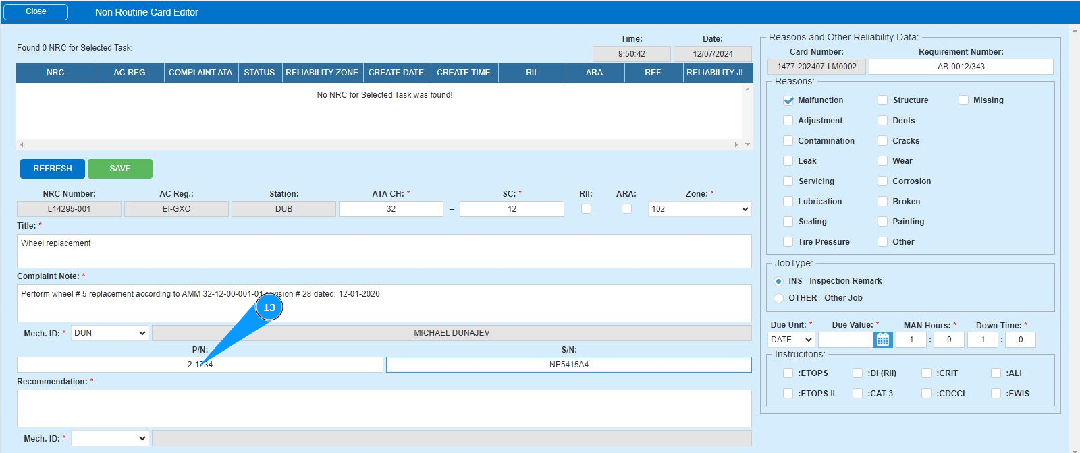Screen dimensions: 1080x453
Task: Click into the Recommendation text area
Action: click(383, 408)
